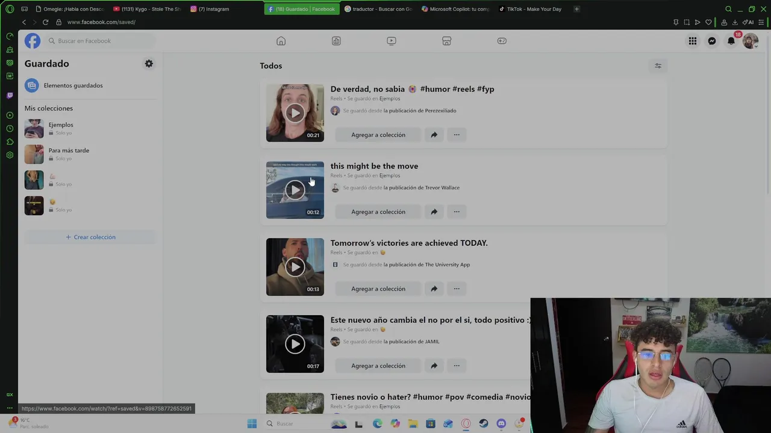Add page to bookmarks heart icon

pos(708,22)
